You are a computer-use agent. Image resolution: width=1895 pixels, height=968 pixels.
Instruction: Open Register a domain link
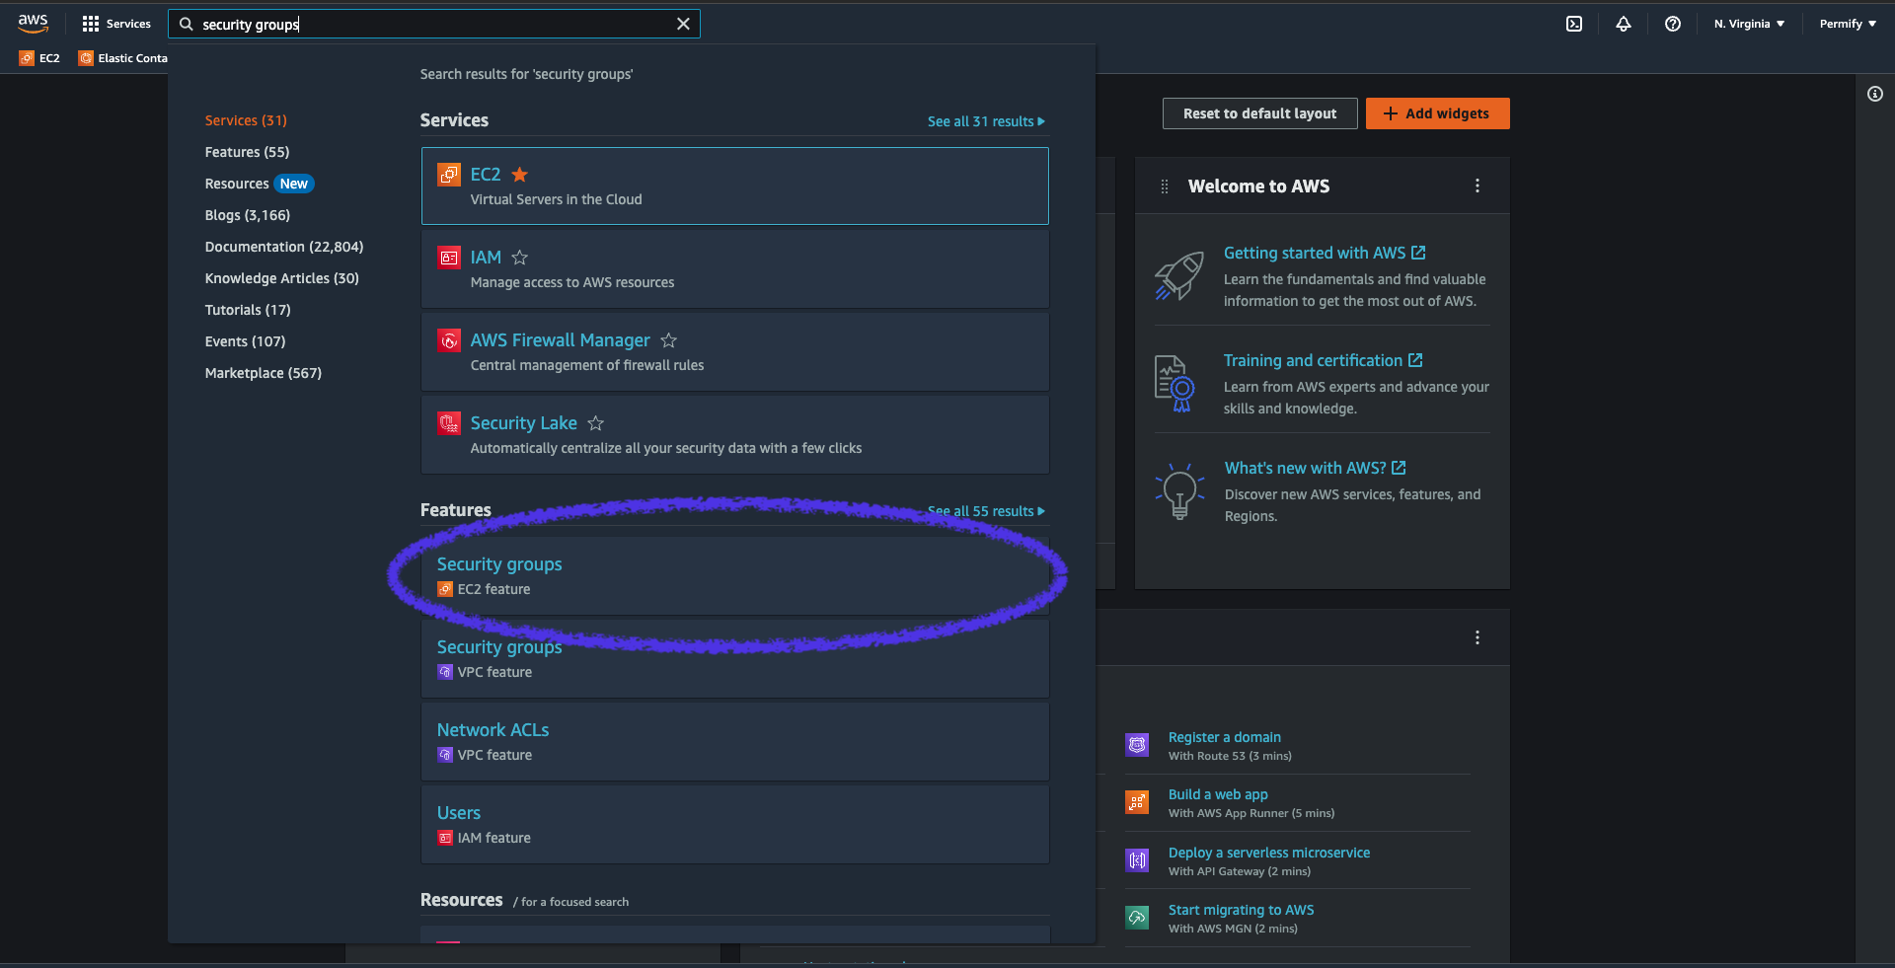tap(1224, 737)
